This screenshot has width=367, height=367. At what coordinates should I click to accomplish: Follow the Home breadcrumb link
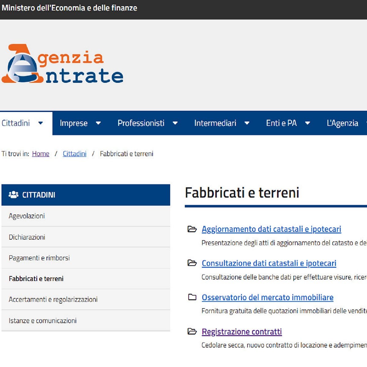click(40, 154)
